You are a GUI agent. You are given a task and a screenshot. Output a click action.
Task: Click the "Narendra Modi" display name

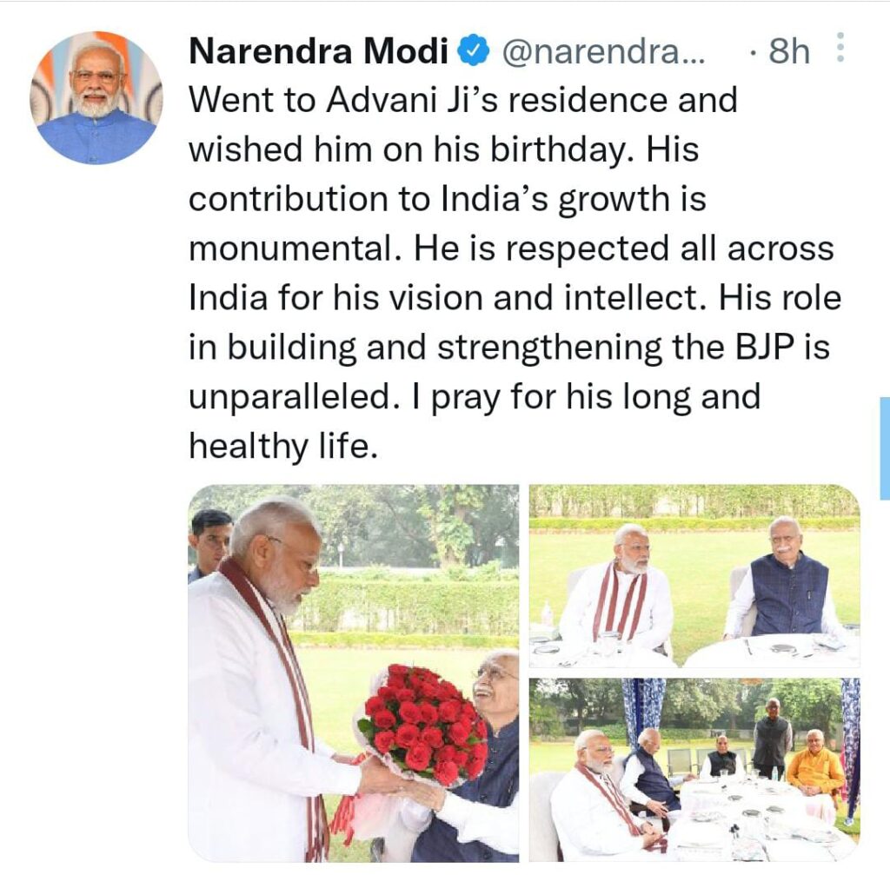(x=318, y=51)
